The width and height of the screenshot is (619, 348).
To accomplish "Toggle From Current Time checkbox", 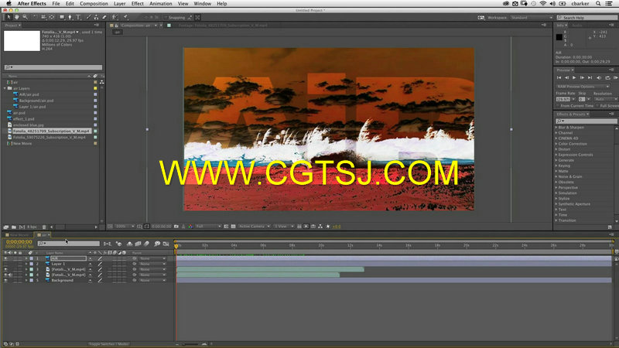I will (558, 106).
